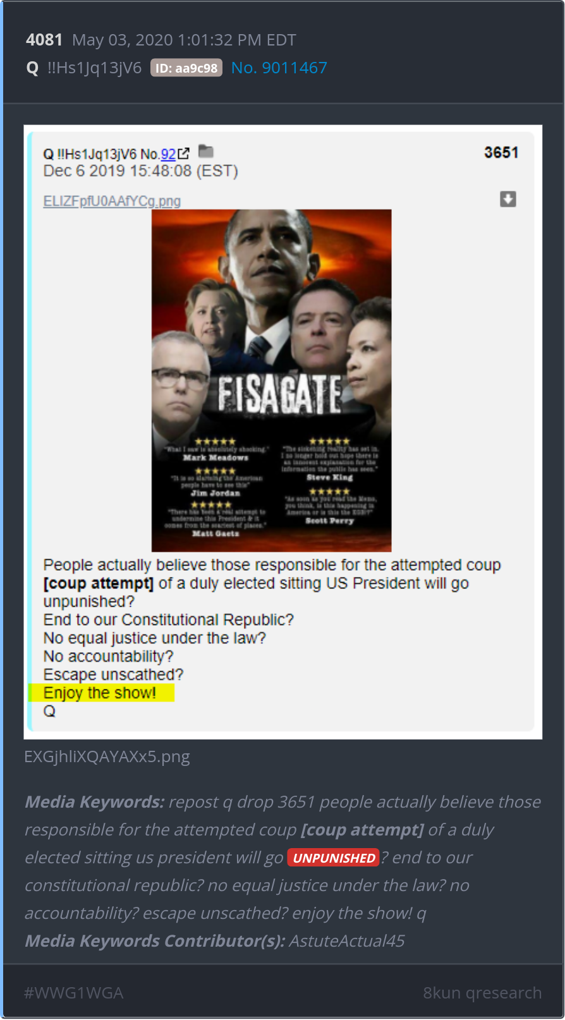Open ELIZFpfU0AAfYCg.png file link
The height and width of the screenshot is (1020, 565).
112,201
